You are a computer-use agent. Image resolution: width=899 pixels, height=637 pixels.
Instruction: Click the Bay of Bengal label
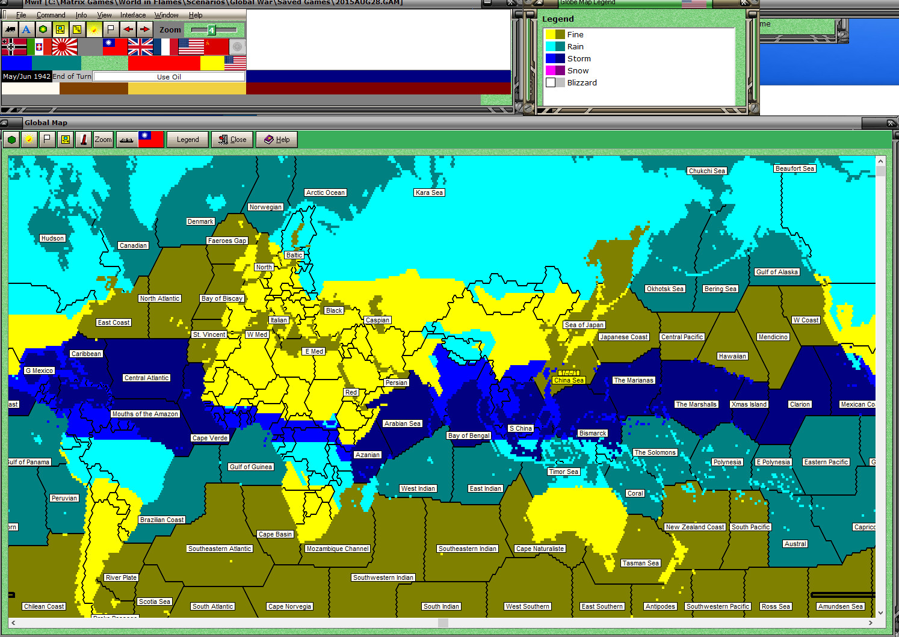pos(469,435)
